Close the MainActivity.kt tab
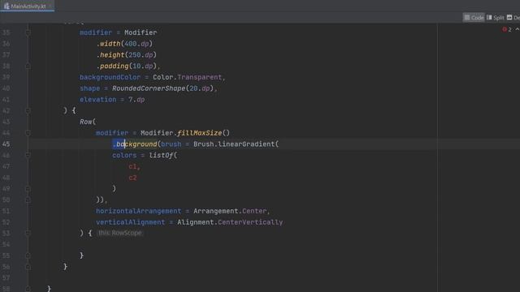 tap(50, 6)
